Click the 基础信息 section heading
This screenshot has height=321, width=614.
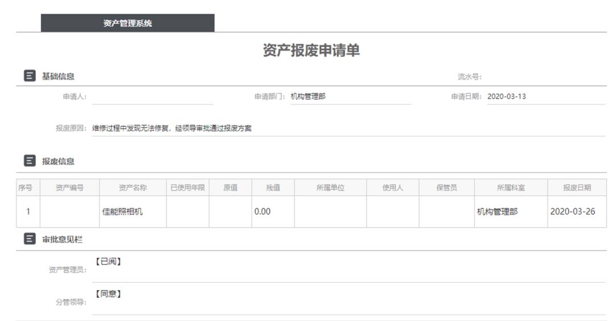(59, 76)
